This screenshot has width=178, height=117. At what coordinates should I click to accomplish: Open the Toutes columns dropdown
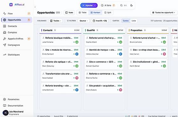[x=56, y=21]
